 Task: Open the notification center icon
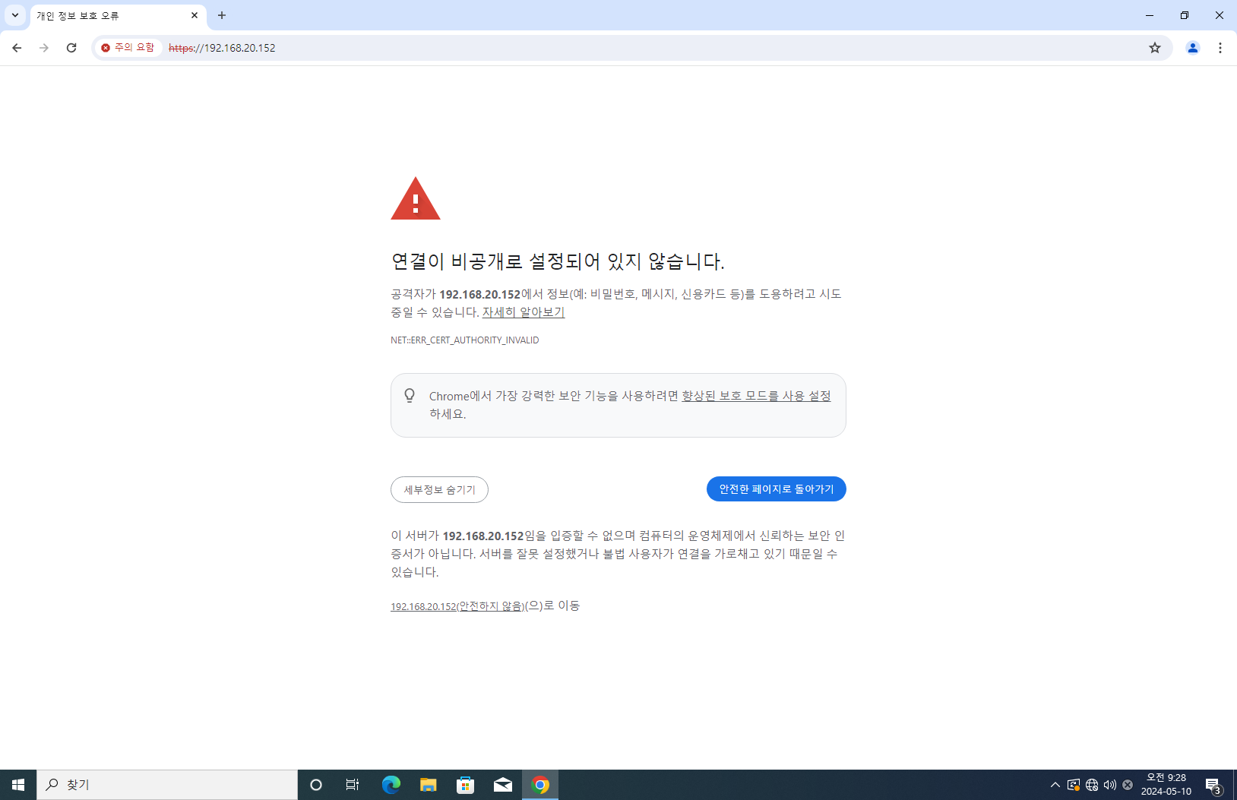click(1213, 785)
